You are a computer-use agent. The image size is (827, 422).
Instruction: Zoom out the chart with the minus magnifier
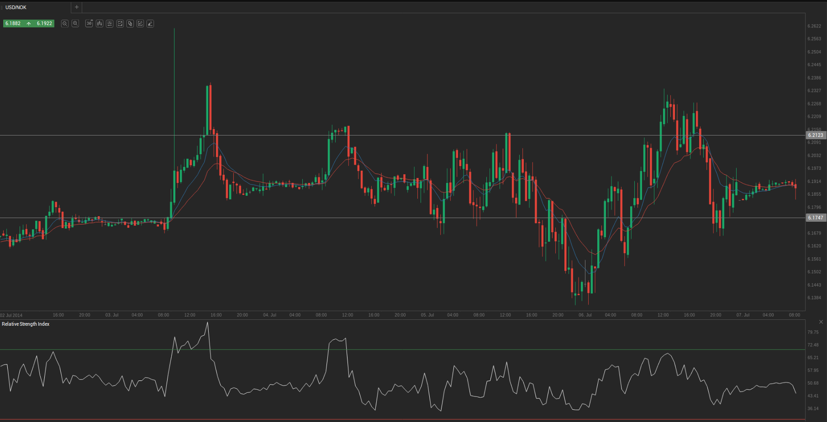(65, 23)
